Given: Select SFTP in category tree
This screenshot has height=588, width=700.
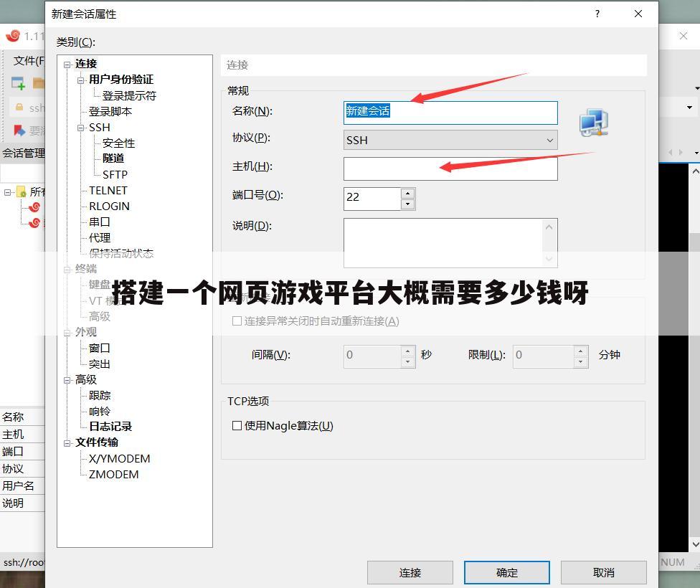Looking at the screenshot, I should tap(115, 174).
